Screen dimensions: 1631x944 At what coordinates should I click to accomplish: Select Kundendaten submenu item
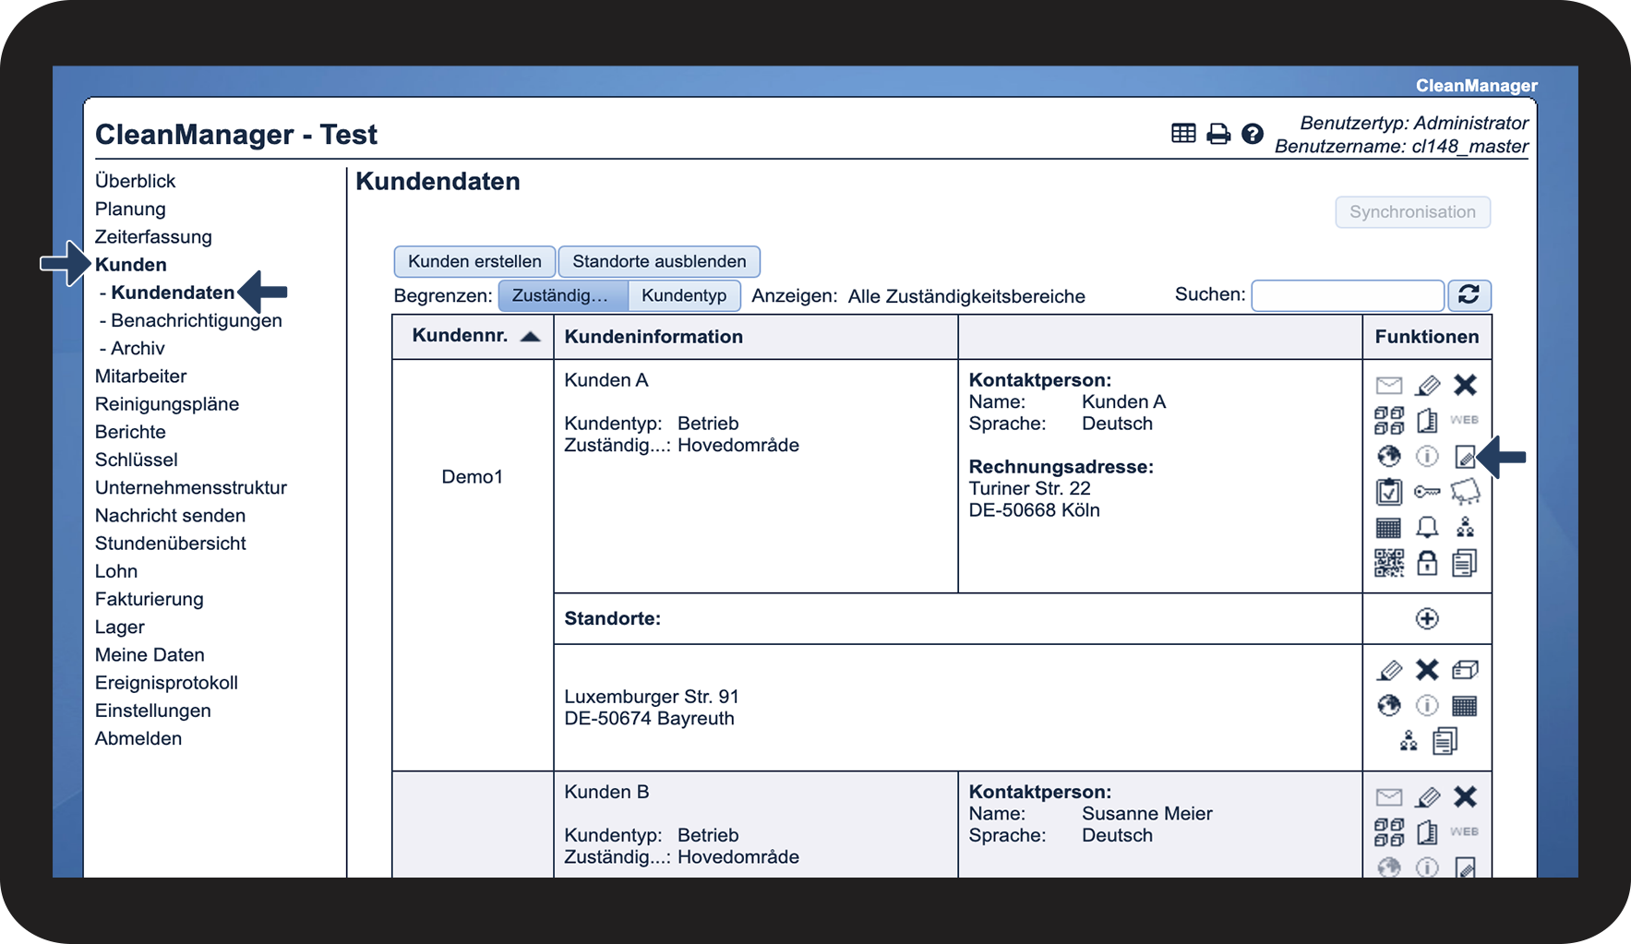(x=173, y=293)
